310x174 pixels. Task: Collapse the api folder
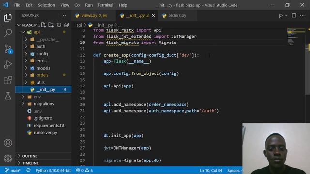(23, 32)
